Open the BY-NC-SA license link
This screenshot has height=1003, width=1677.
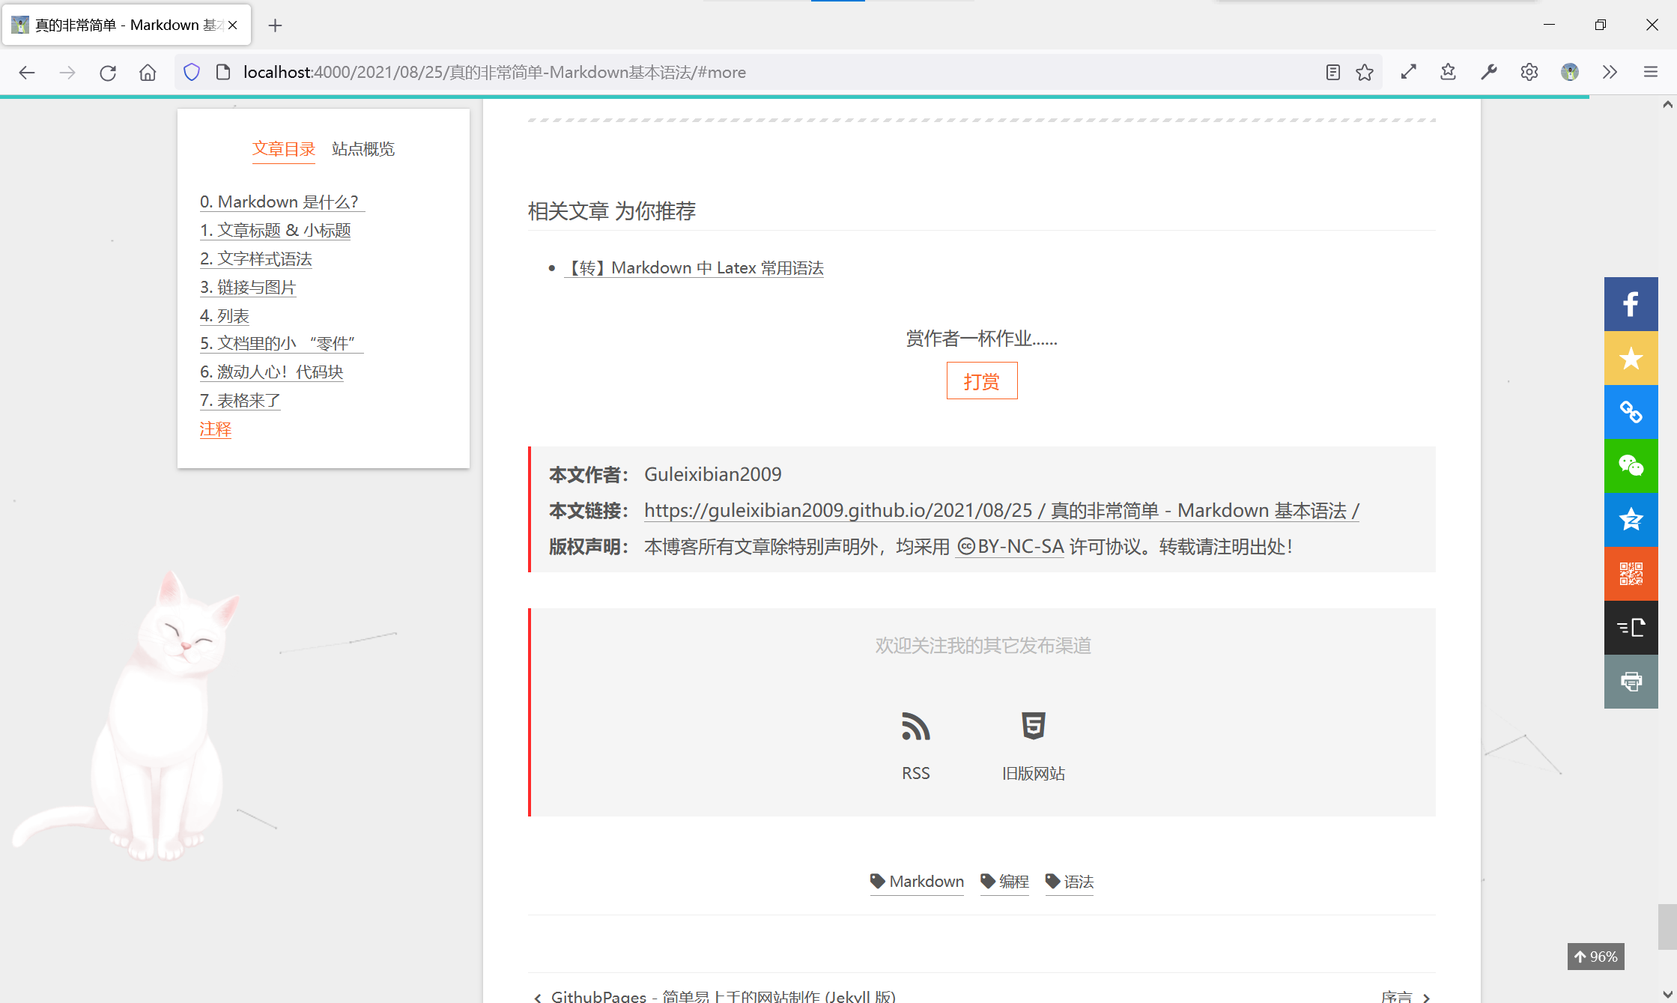click(1010, 547)
